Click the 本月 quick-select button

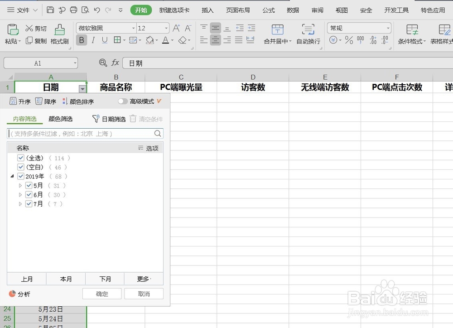point(65,279)
